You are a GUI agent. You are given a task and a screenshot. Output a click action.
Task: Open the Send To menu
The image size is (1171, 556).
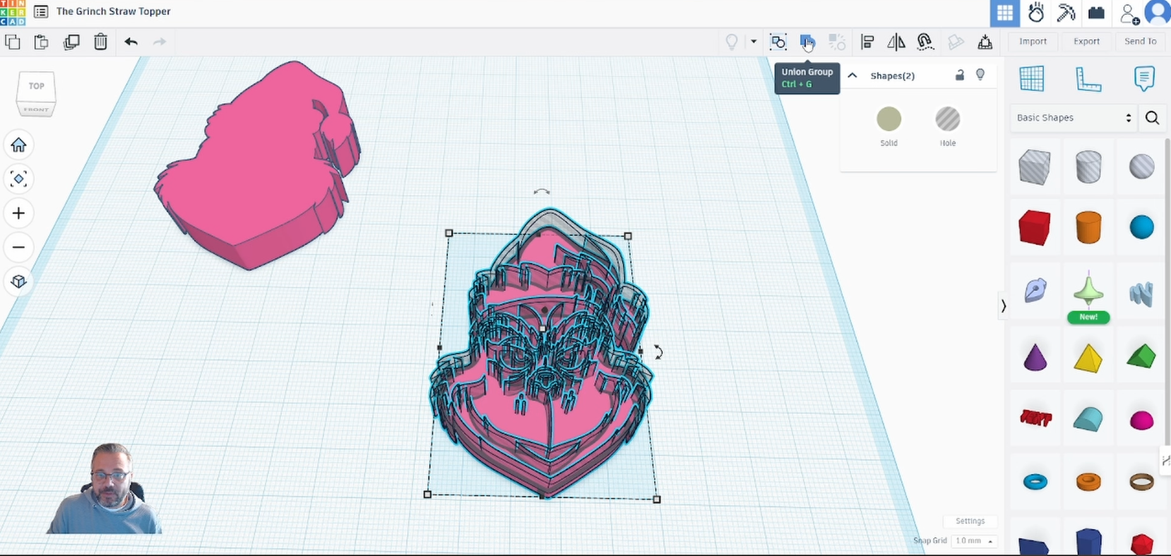pyautogui.click(x=1140, y=42)
